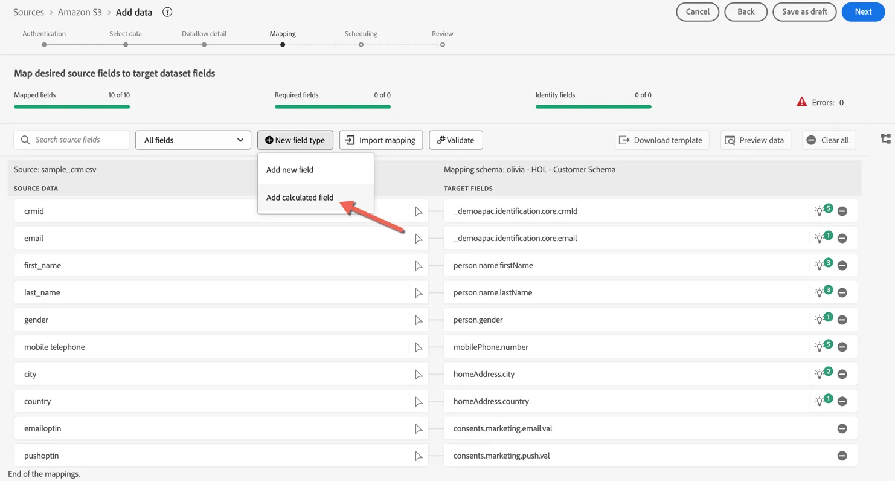The image size is (895, 481).
Task: Click the Search source fields box
Action: click(71, 140)
